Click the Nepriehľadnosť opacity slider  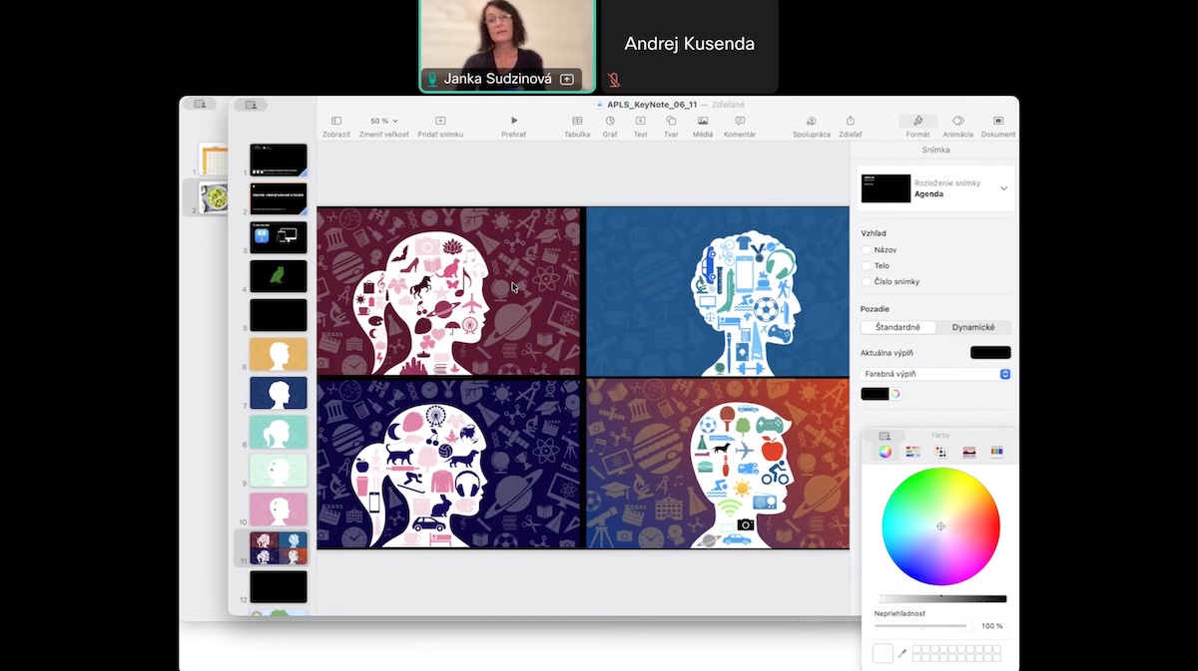coord(921,626)
